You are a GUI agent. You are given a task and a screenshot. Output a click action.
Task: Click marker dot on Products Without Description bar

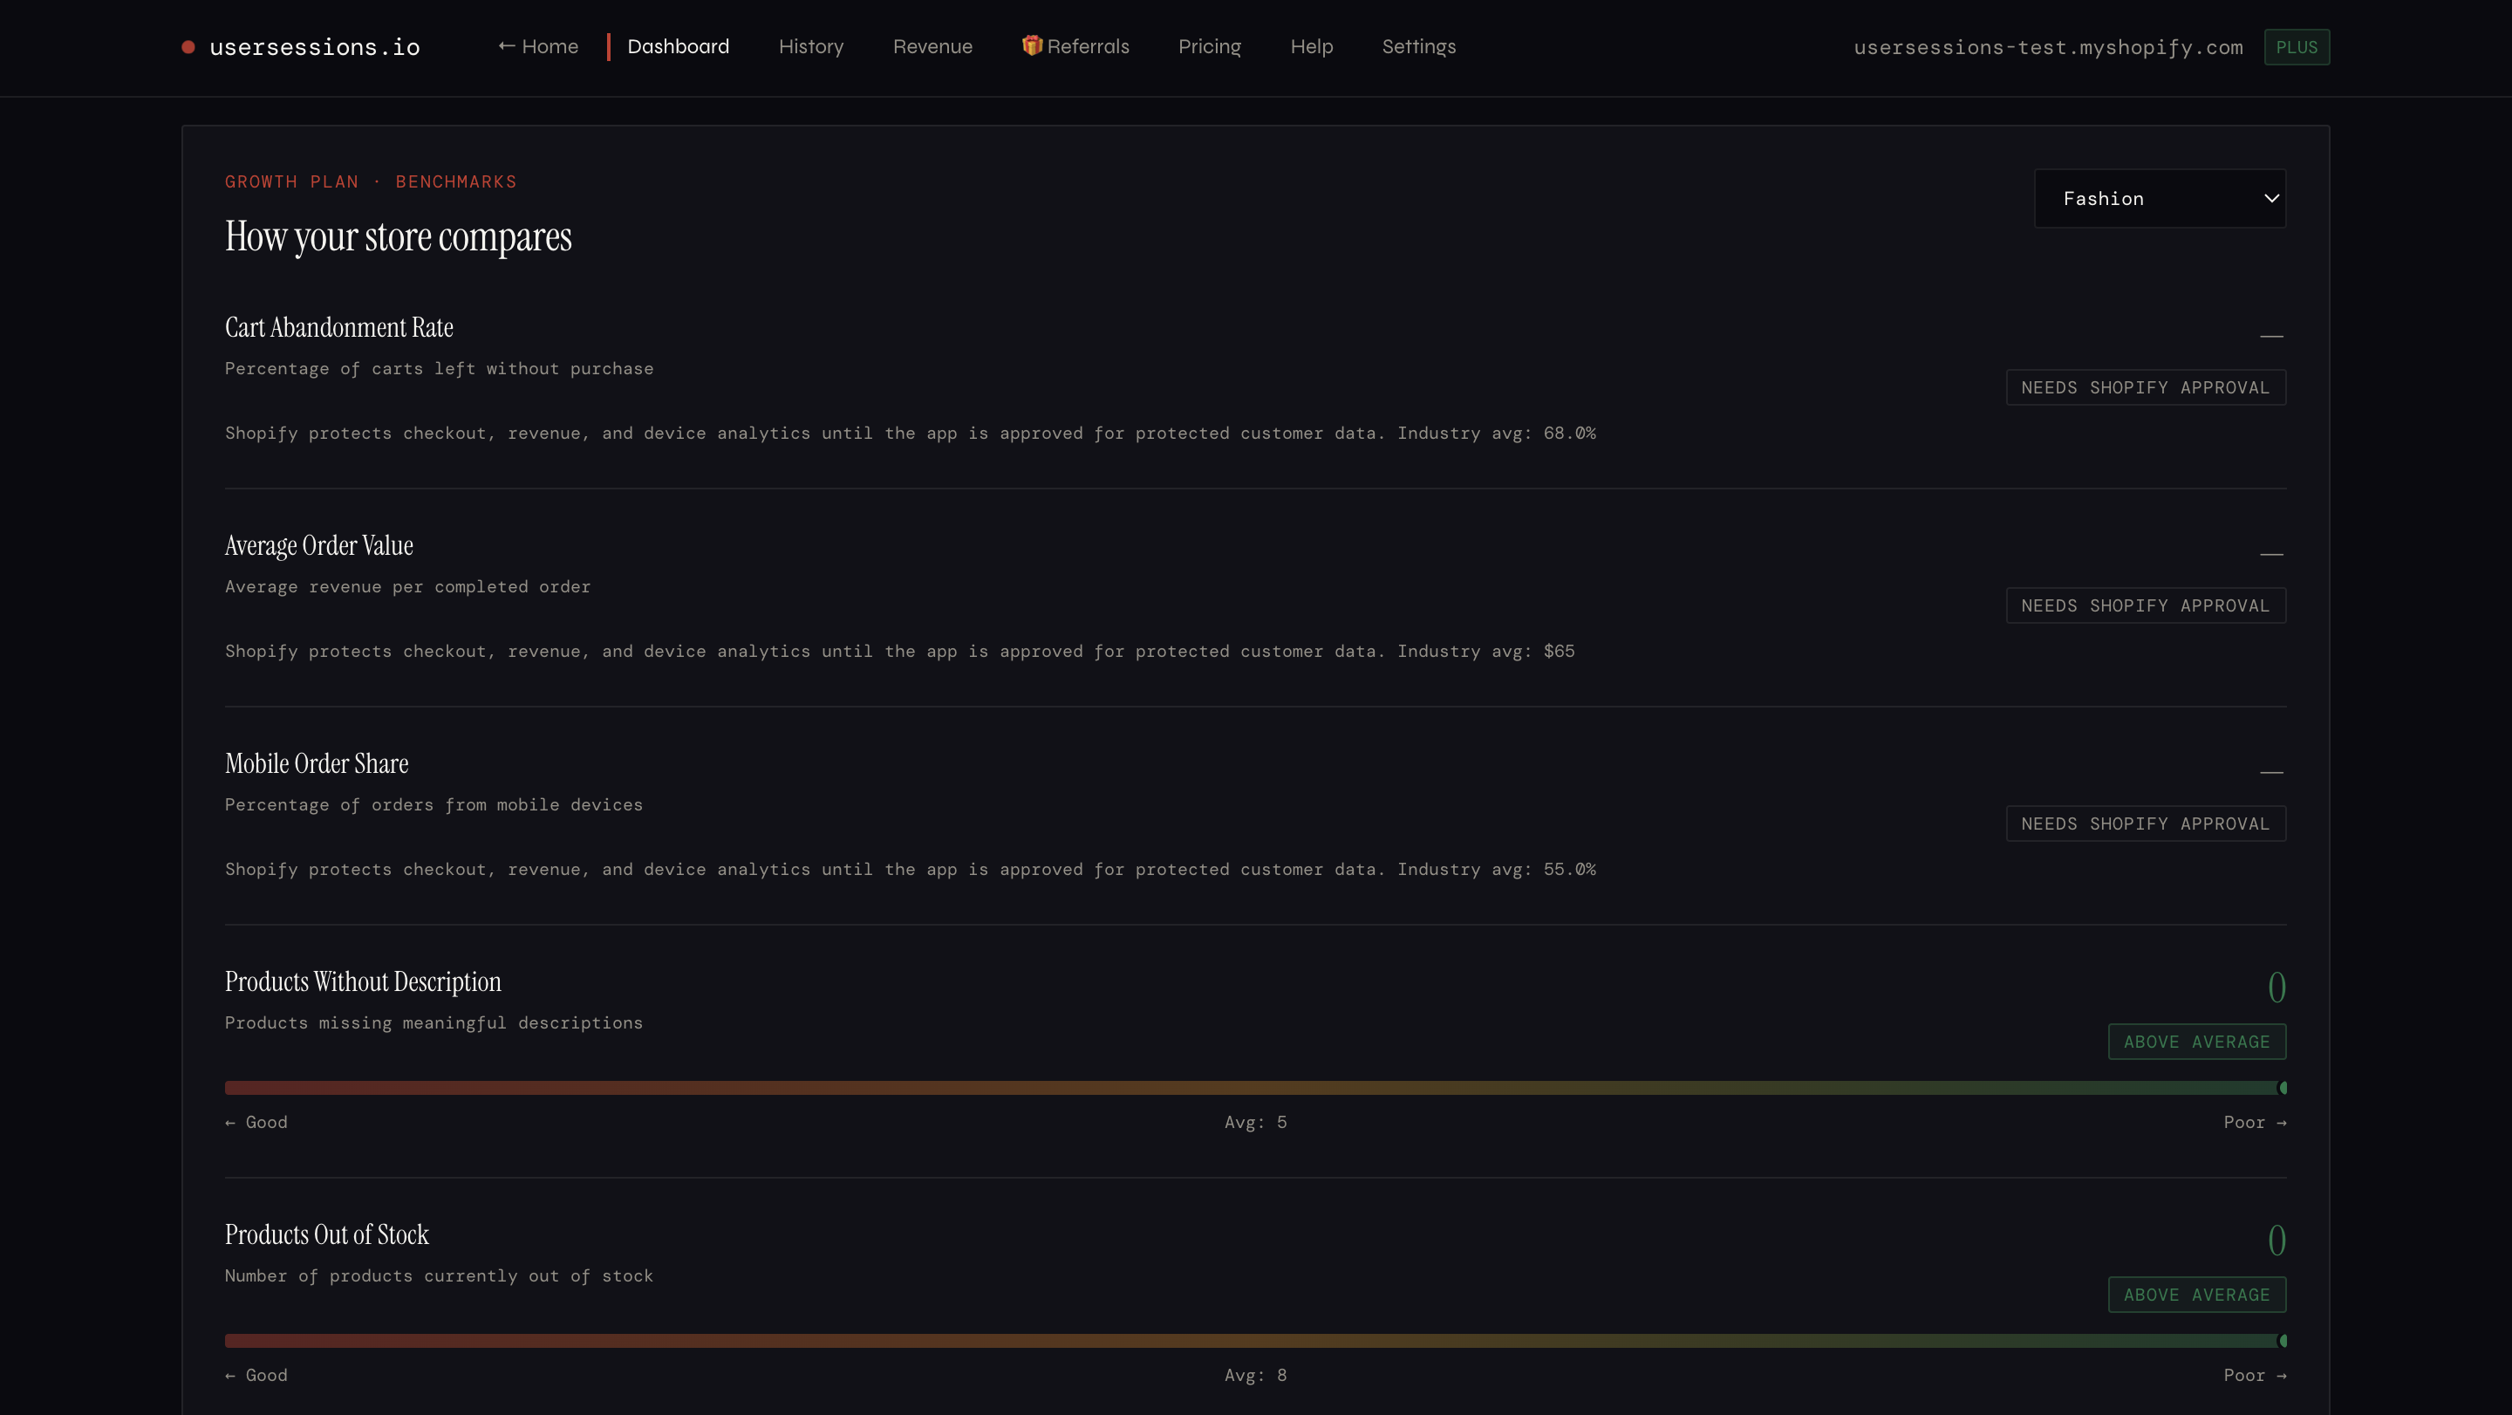[2282, 1087]
